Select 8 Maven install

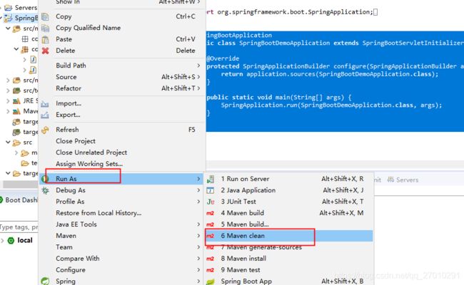[x=289, y=259]
